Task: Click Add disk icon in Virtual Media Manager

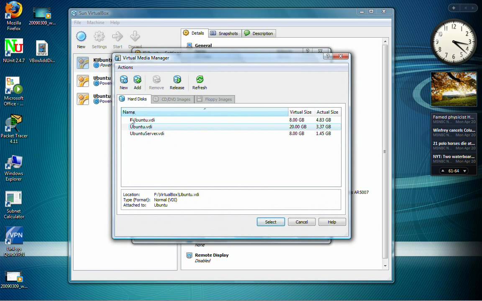Action: point(137,80)
